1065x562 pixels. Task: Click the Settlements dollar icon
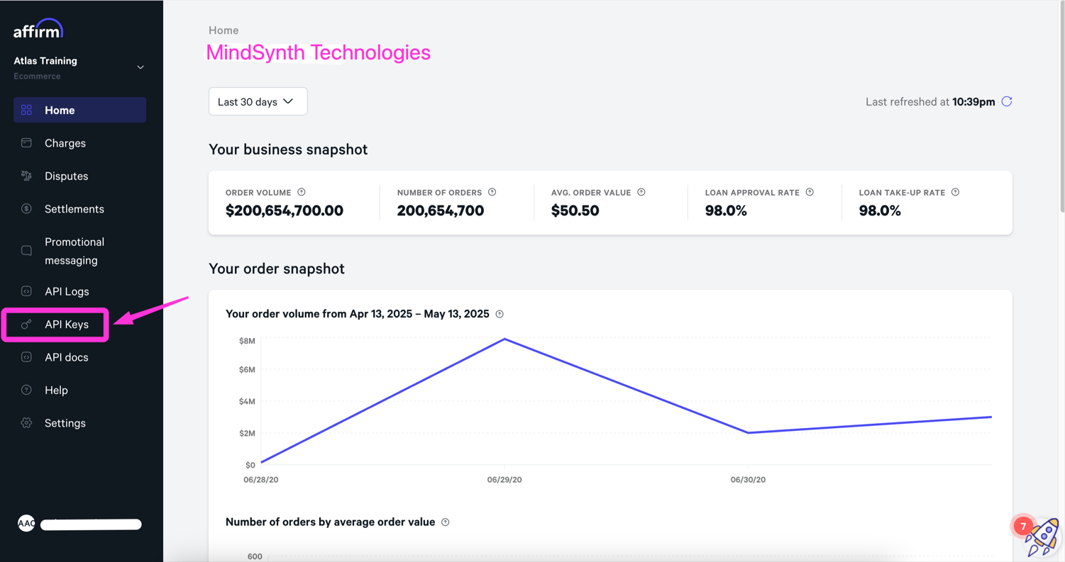coord(26,208)
